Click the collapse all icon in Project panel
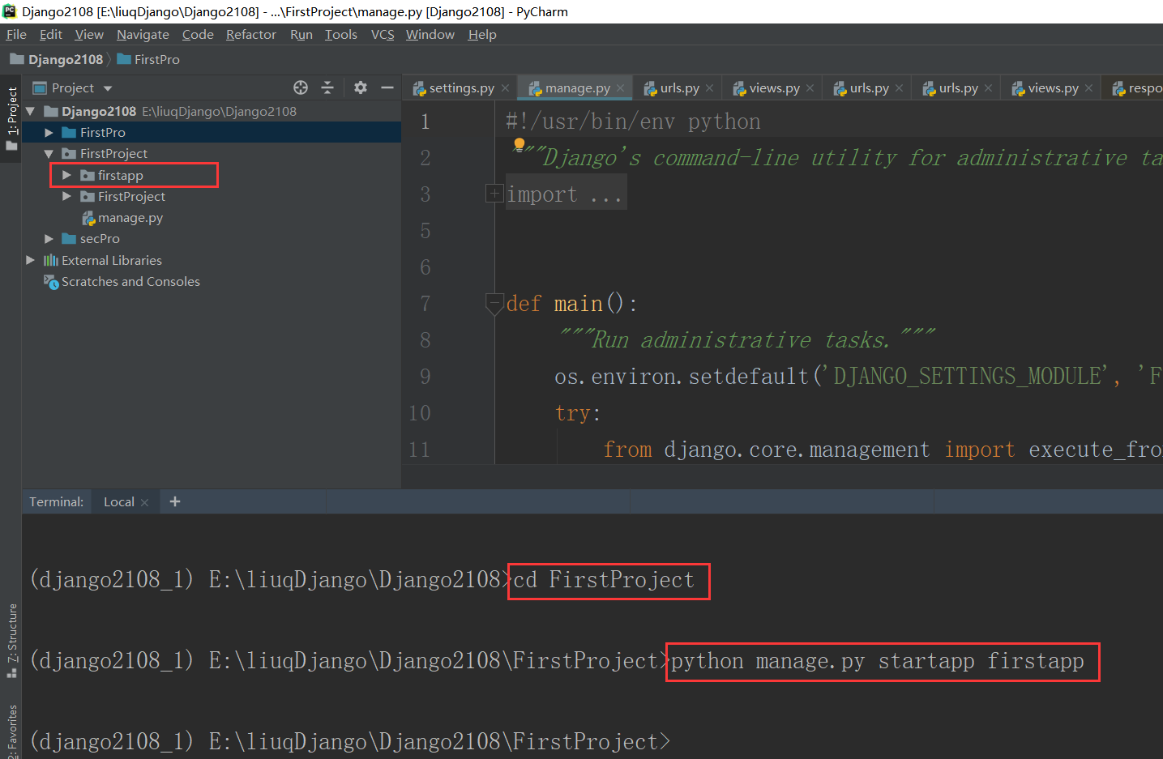 click(327, 87)
